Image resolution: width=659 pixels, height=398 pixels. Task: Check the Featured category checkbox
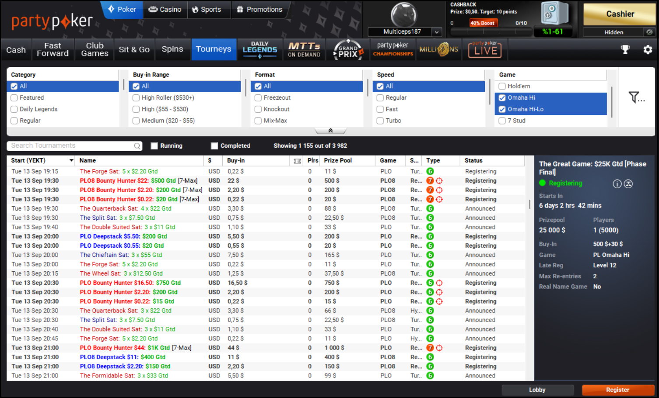14,98
